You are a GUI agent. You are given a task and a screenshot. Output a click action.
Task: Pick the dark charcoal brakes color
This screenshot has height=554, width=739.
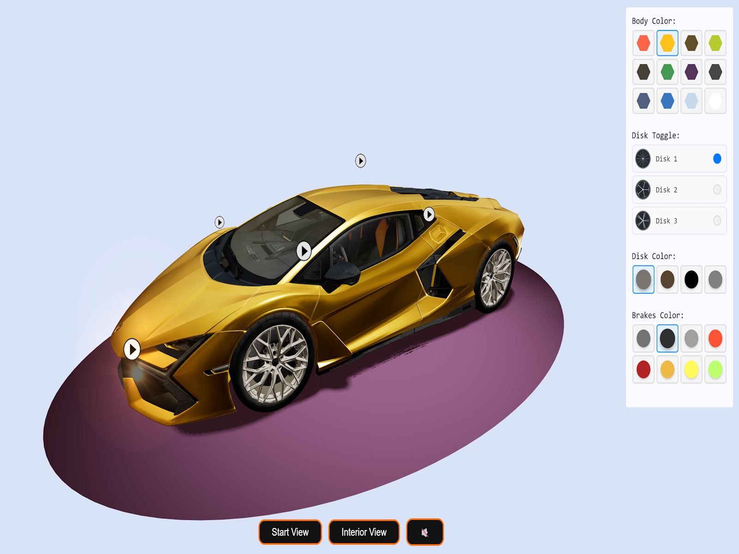tap(667, 338)
